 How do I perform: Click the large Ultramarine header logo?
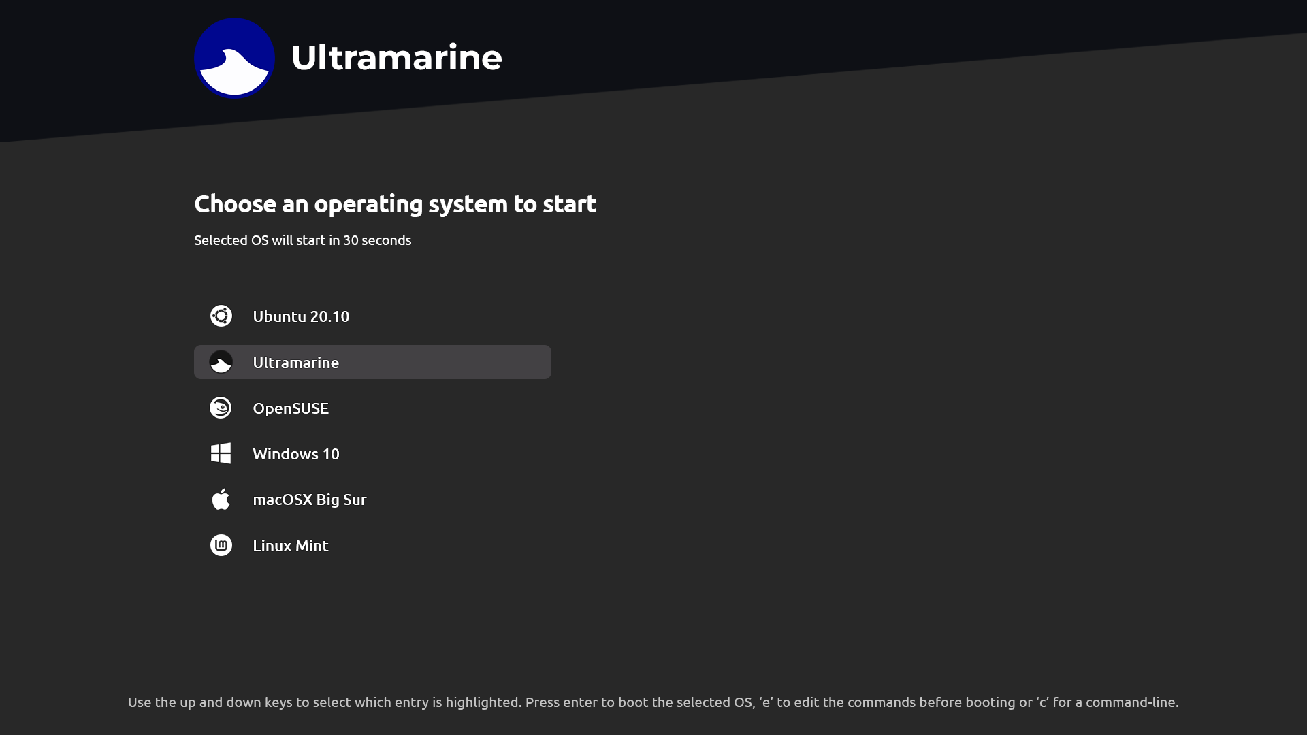[x=234, y=58]
